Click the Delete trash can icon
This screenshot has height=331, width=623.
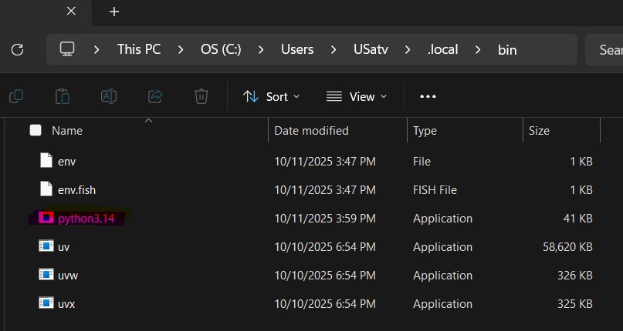[x=201, y=96]
